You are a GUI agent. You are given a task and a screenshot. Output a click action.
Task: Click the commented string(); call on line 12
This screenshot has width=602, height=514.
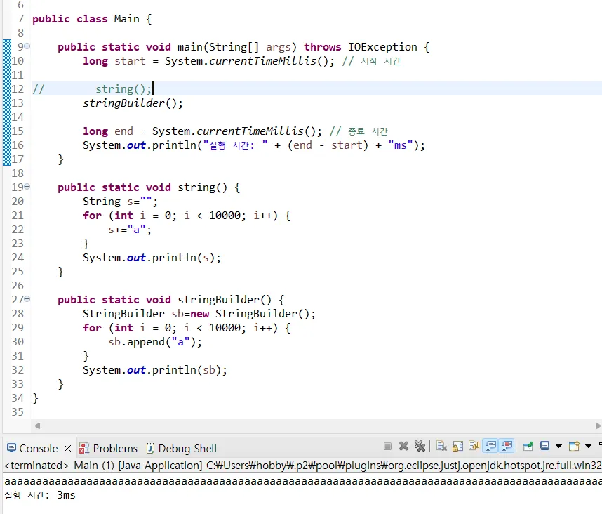pyautogui.click(x=123, y=89)
